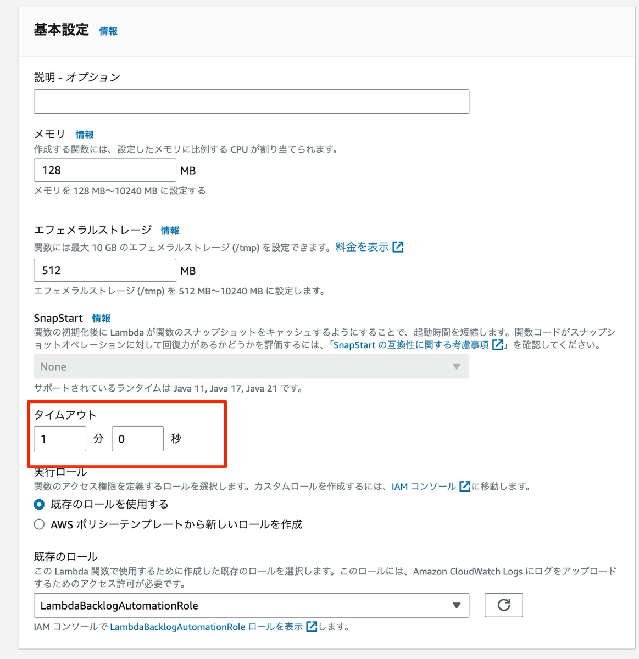Click the external-link icon after 料金を表示
Screen dimensions: 639x659
pos(398,247)
